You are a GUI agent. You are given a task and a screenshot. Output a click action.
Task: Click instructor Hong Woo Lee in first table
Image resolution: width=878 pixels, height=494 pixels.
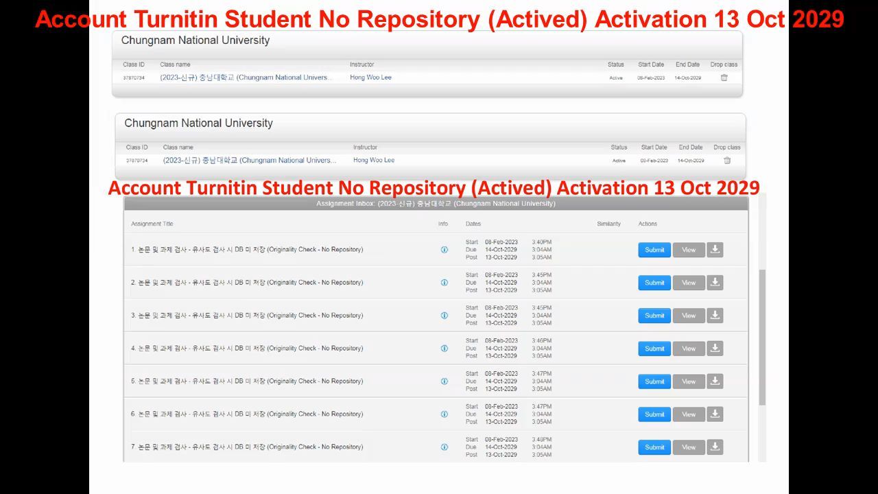pos(370,78)
